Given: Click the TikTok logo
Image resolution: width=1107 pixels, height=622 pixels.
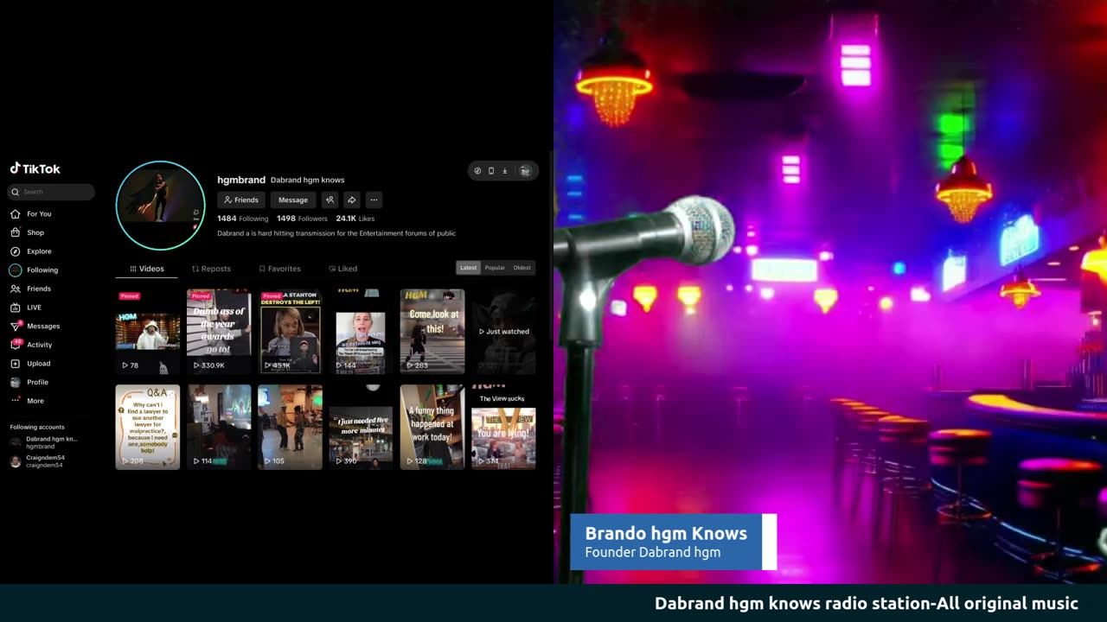Looking at the screenshot, I should [35, 169].
